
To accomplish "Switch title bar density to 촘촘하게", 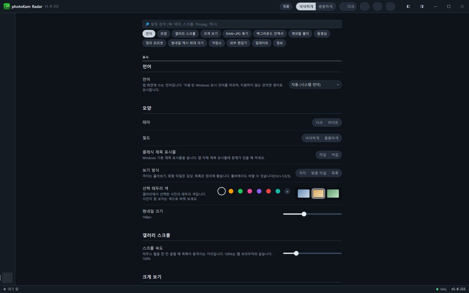I will (326, 6).
